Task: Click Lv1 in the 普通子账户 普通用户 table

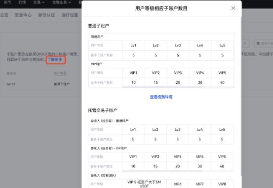Action: click(133, 45)
